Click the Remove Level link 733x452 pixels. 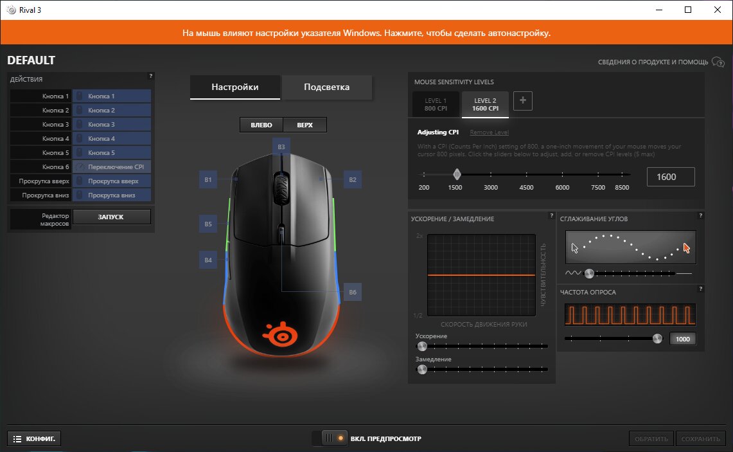pyautogui.click(x=489, y=132)
